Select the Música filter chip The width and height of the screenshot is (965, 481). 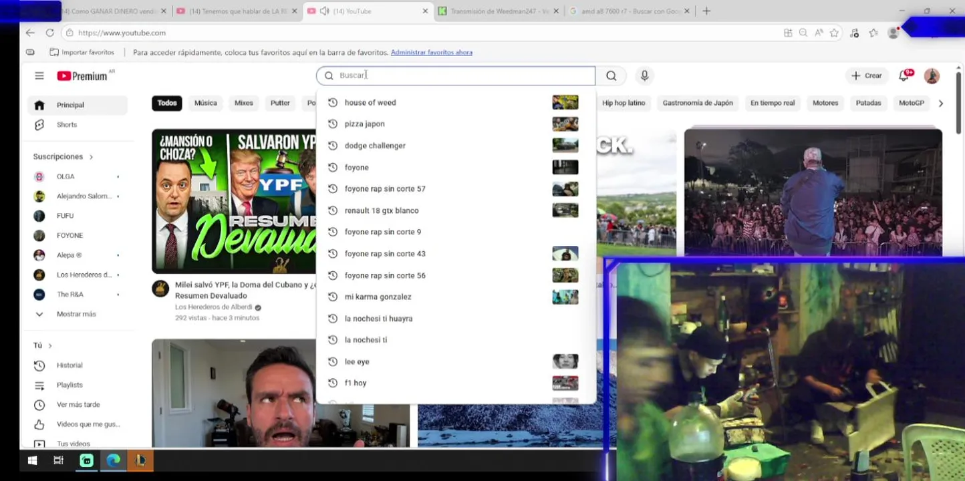tap(206, 104)
